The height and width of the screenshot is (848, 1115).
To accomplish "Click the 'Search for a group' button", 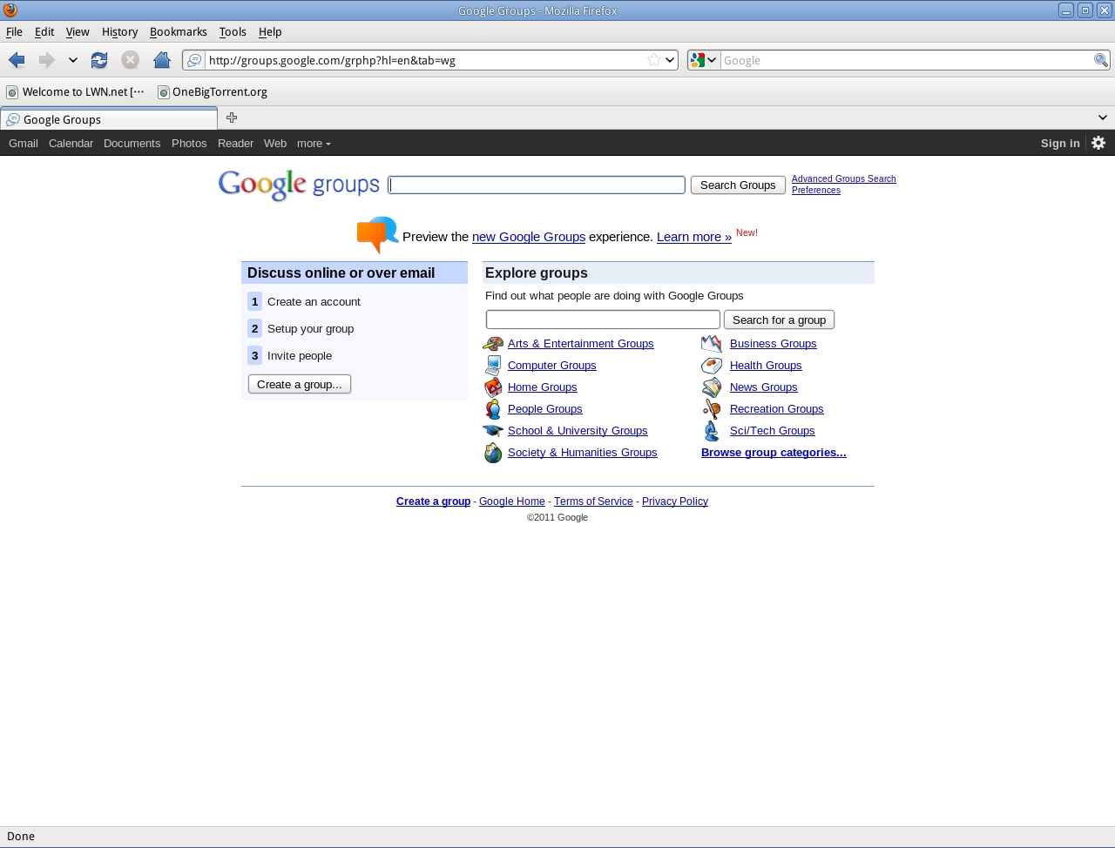I will point(779,320).
